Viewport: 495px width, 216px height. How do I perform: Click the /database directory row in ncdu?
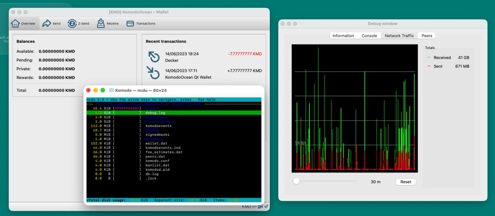174,139
